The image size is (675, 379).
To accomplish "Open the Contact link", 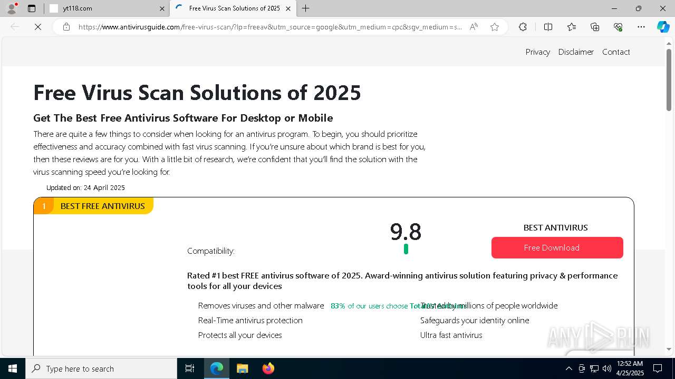I will 616,52.
